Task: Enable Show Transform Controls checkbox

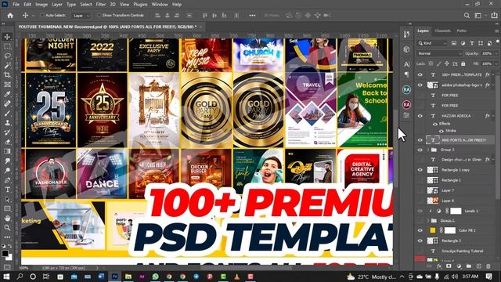Action: pyautogui.click(x=99, y=15)
